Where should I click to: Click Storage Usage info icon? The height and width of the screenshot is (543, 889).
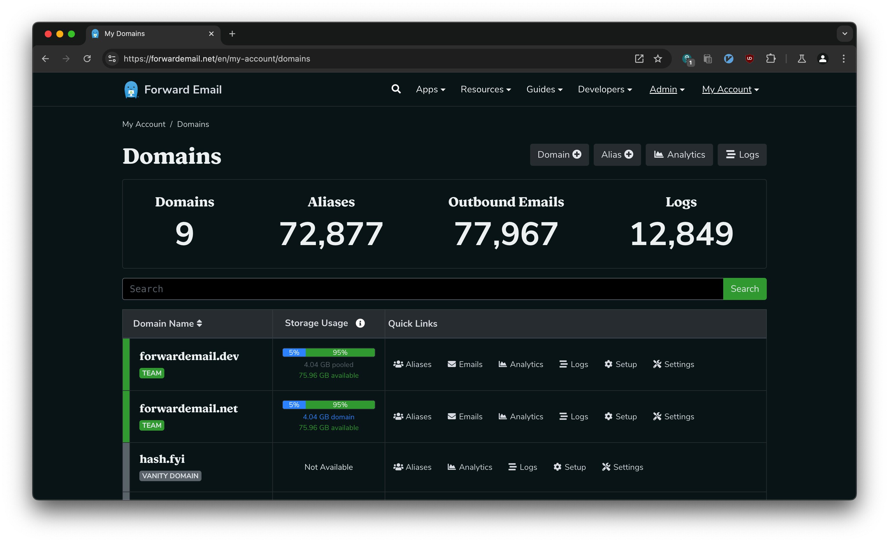point(360,323)
